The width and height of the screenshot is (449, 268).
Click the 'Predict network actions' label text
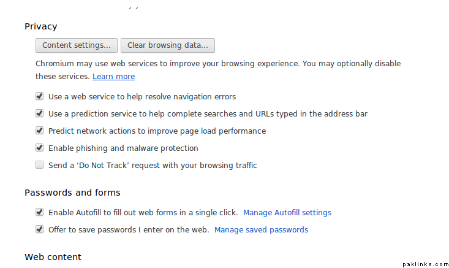click(x=157, y=131)
